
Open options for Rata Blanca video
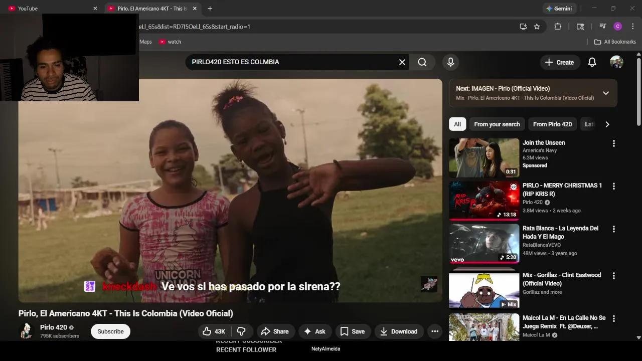613,229
